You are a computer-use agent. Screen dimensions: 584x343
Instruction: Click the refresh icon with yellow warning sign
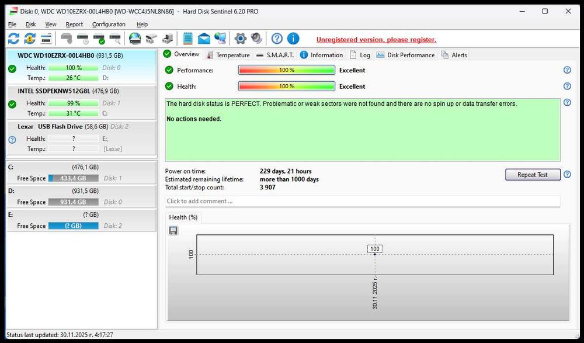[x=30, y=39]
